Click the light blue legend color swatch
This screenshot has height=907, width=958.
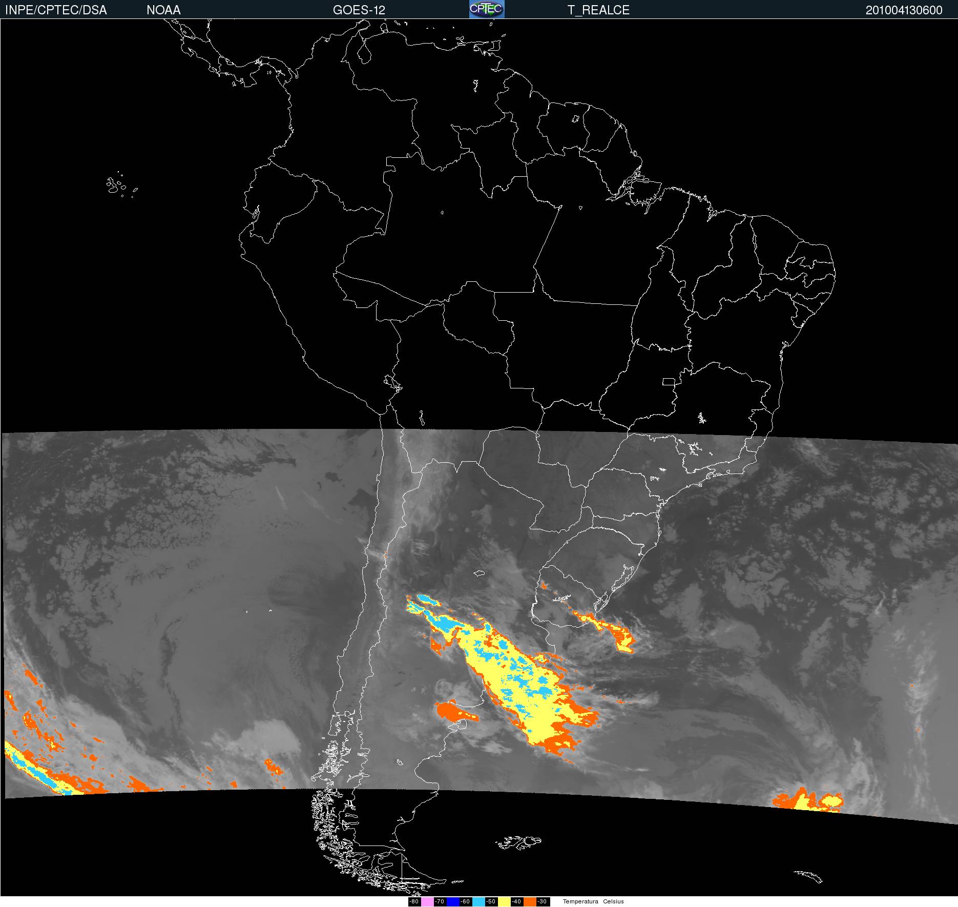pos(478,902)
